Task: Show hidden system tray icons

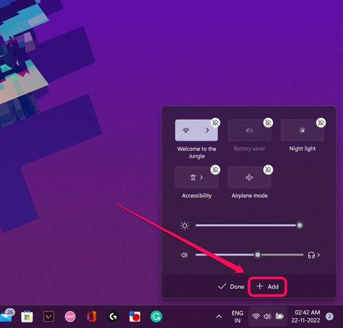Action: tap(219, 317)
